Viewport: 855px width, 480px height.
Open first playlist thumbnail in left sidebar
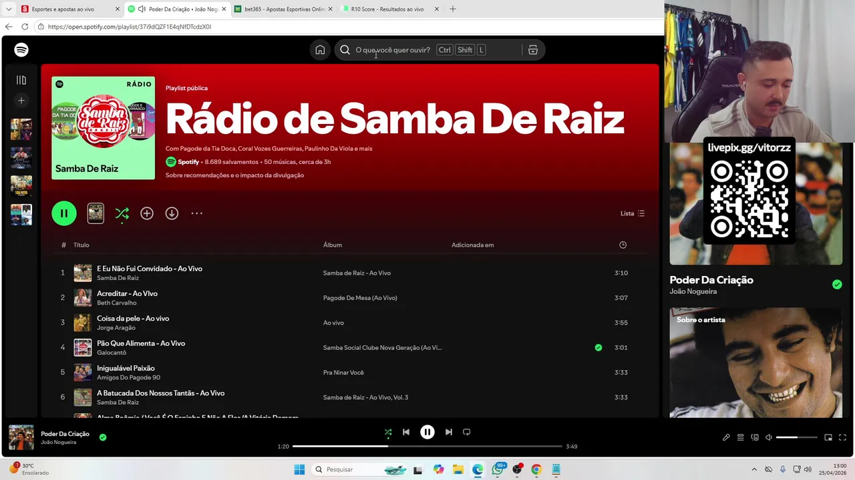point(21,129)
